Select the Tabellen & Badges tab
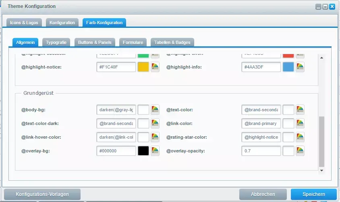The image size is (340, 202). pos(172,42)
